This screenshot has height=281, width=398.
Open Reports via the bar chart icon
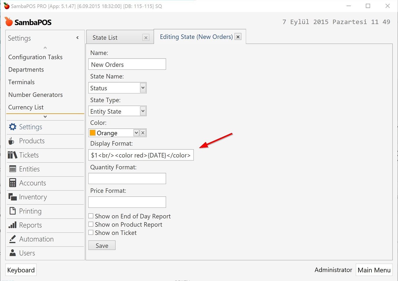(x=13, y=225)
